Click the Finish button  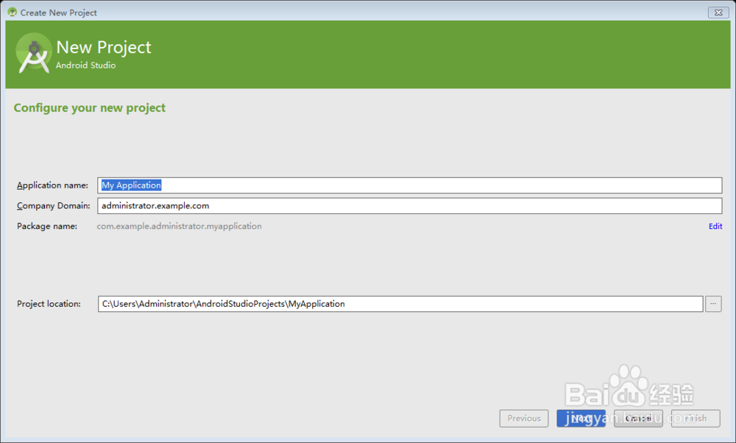point(696,418)
